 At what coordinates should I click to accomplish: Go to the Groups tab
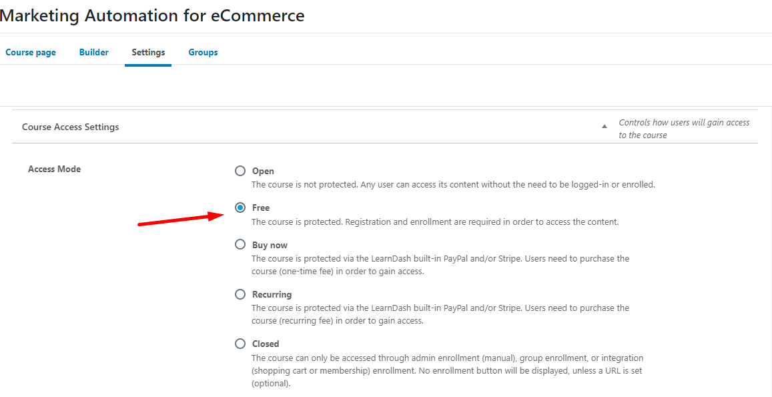point(203,52)
